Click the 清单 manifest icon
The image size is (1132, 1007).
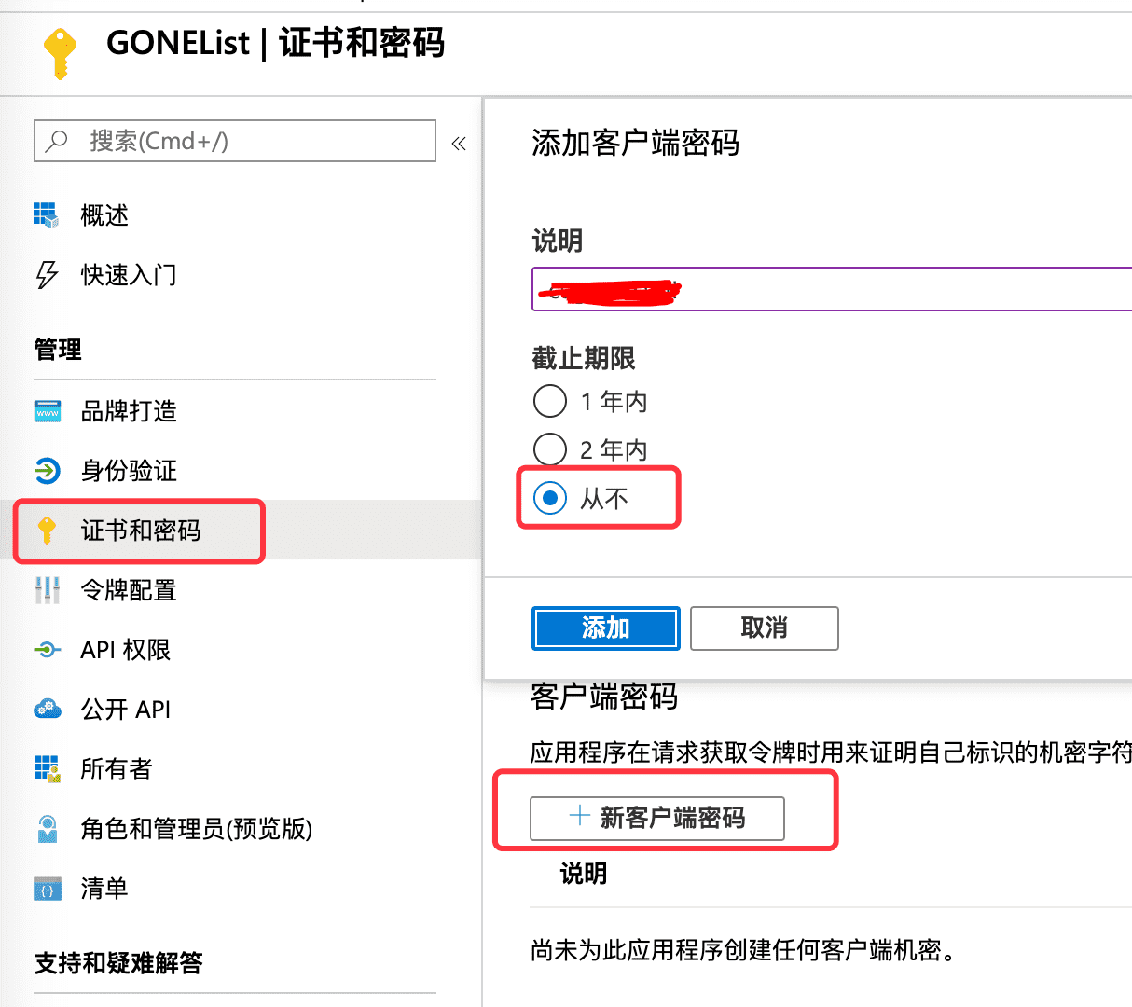48,889
